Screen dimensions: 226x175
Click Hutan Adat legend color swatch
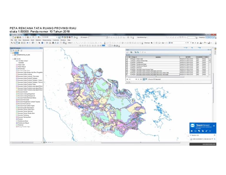coord(17,65)
